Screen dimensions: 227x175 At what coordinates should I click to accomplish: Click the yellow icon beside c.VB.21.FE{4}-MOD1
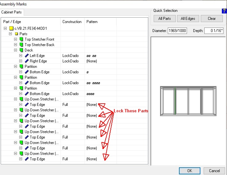pyautogui.click(x=11, y=28)
